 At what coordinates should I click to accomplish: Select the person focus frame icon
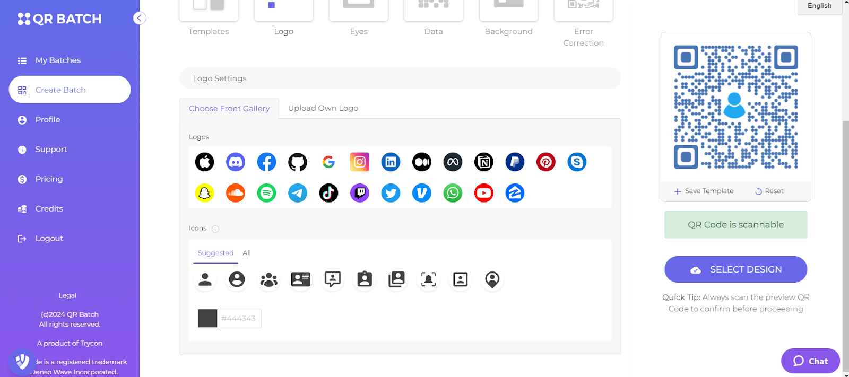[x=428, y=279]
